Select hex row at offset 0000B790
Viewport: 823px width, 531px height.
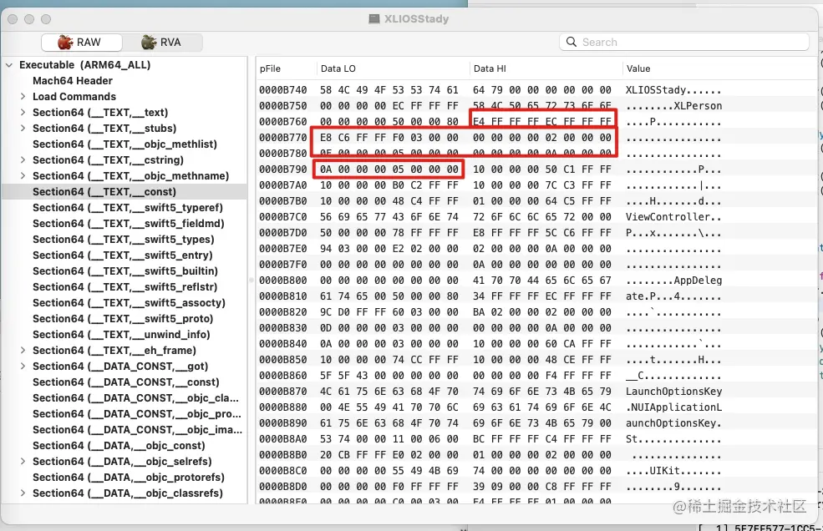click(536, 169)
